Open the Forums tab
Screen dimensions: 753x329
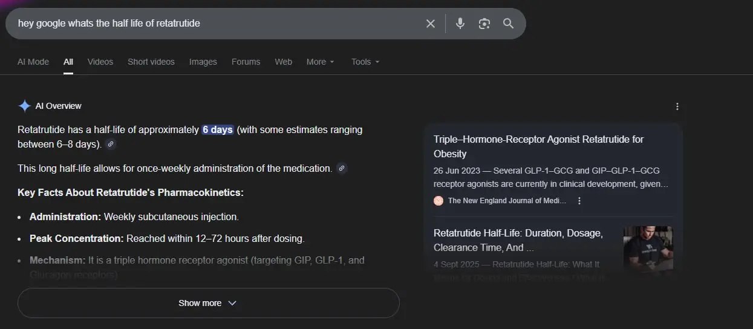(x=246, y=62)
